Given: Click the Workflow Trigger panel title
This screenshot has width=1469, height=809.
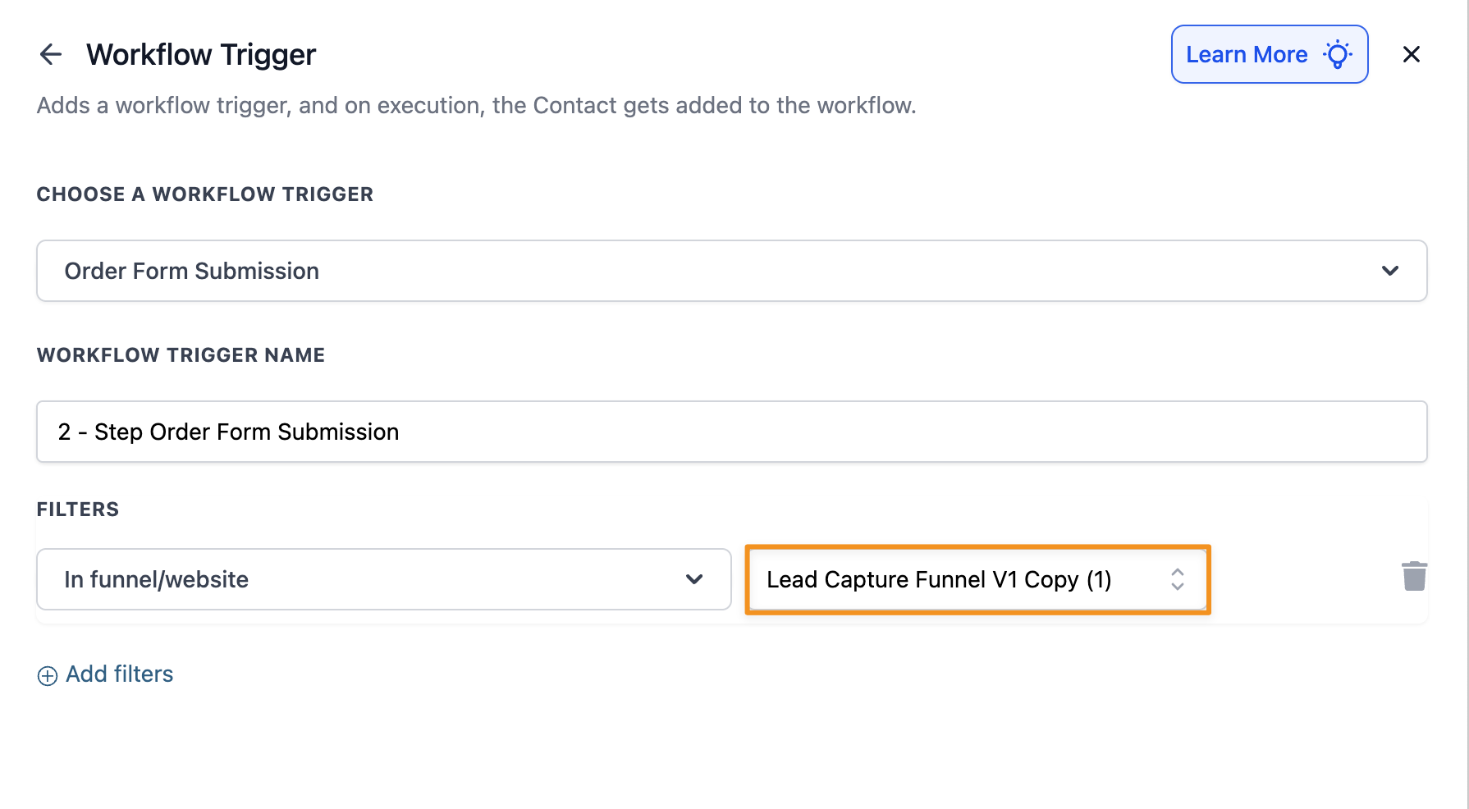Looking at the screenshot, I should click(201, 55).
